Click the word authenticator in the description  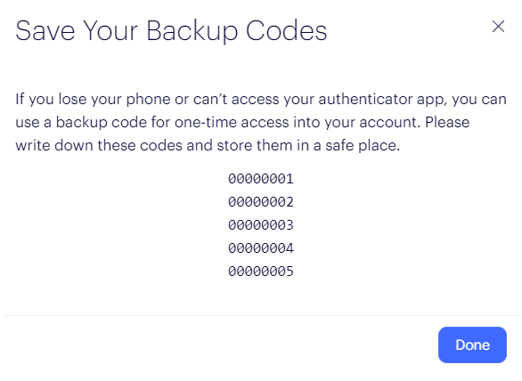(x=365, y=99)
